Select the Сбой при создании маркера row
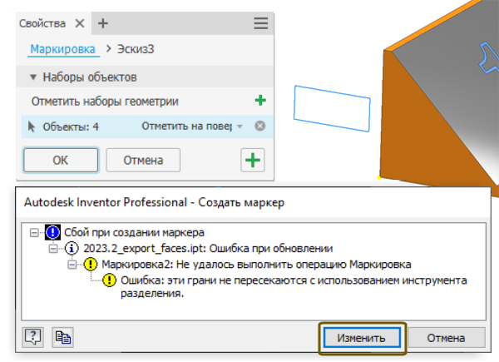 coord(134,232)
